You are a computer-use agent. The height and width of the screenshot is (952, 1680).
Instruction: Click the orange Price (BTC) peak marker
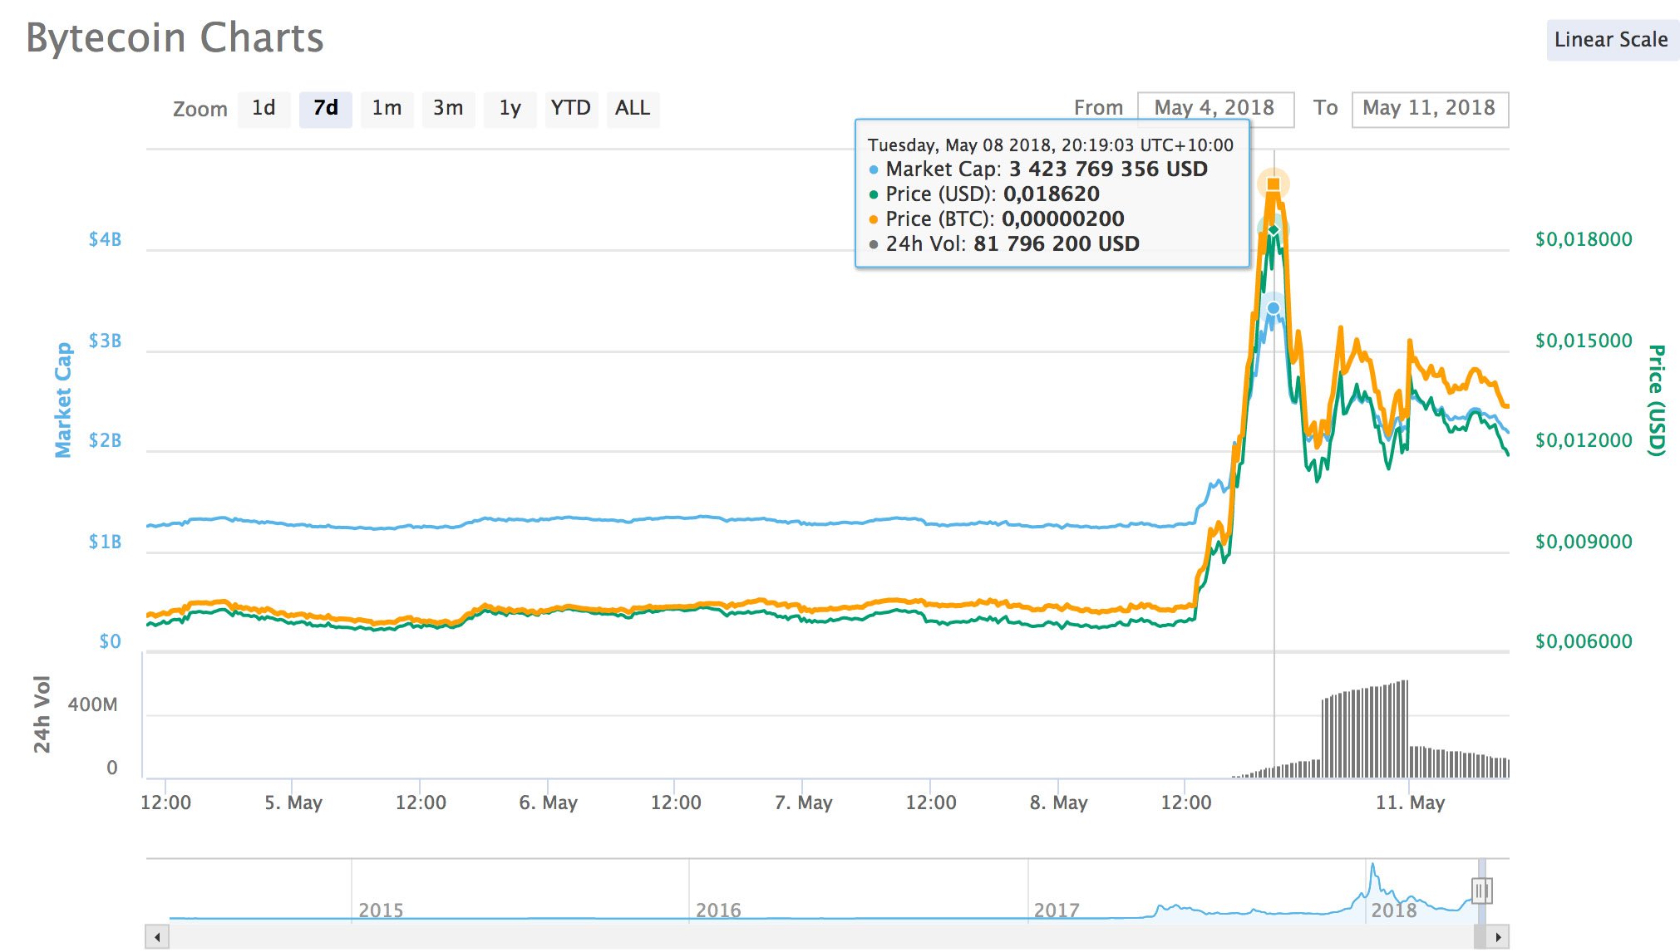(x=1274, y=184)
